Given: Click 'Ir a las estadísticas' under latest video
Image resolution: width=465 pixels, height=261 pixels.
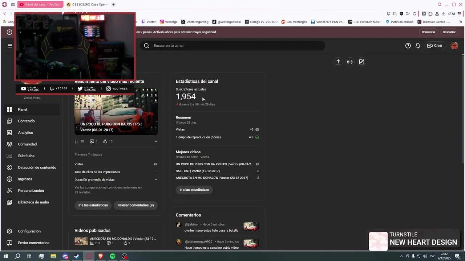Looking at the screenshot, I should [x=93, y=205].
